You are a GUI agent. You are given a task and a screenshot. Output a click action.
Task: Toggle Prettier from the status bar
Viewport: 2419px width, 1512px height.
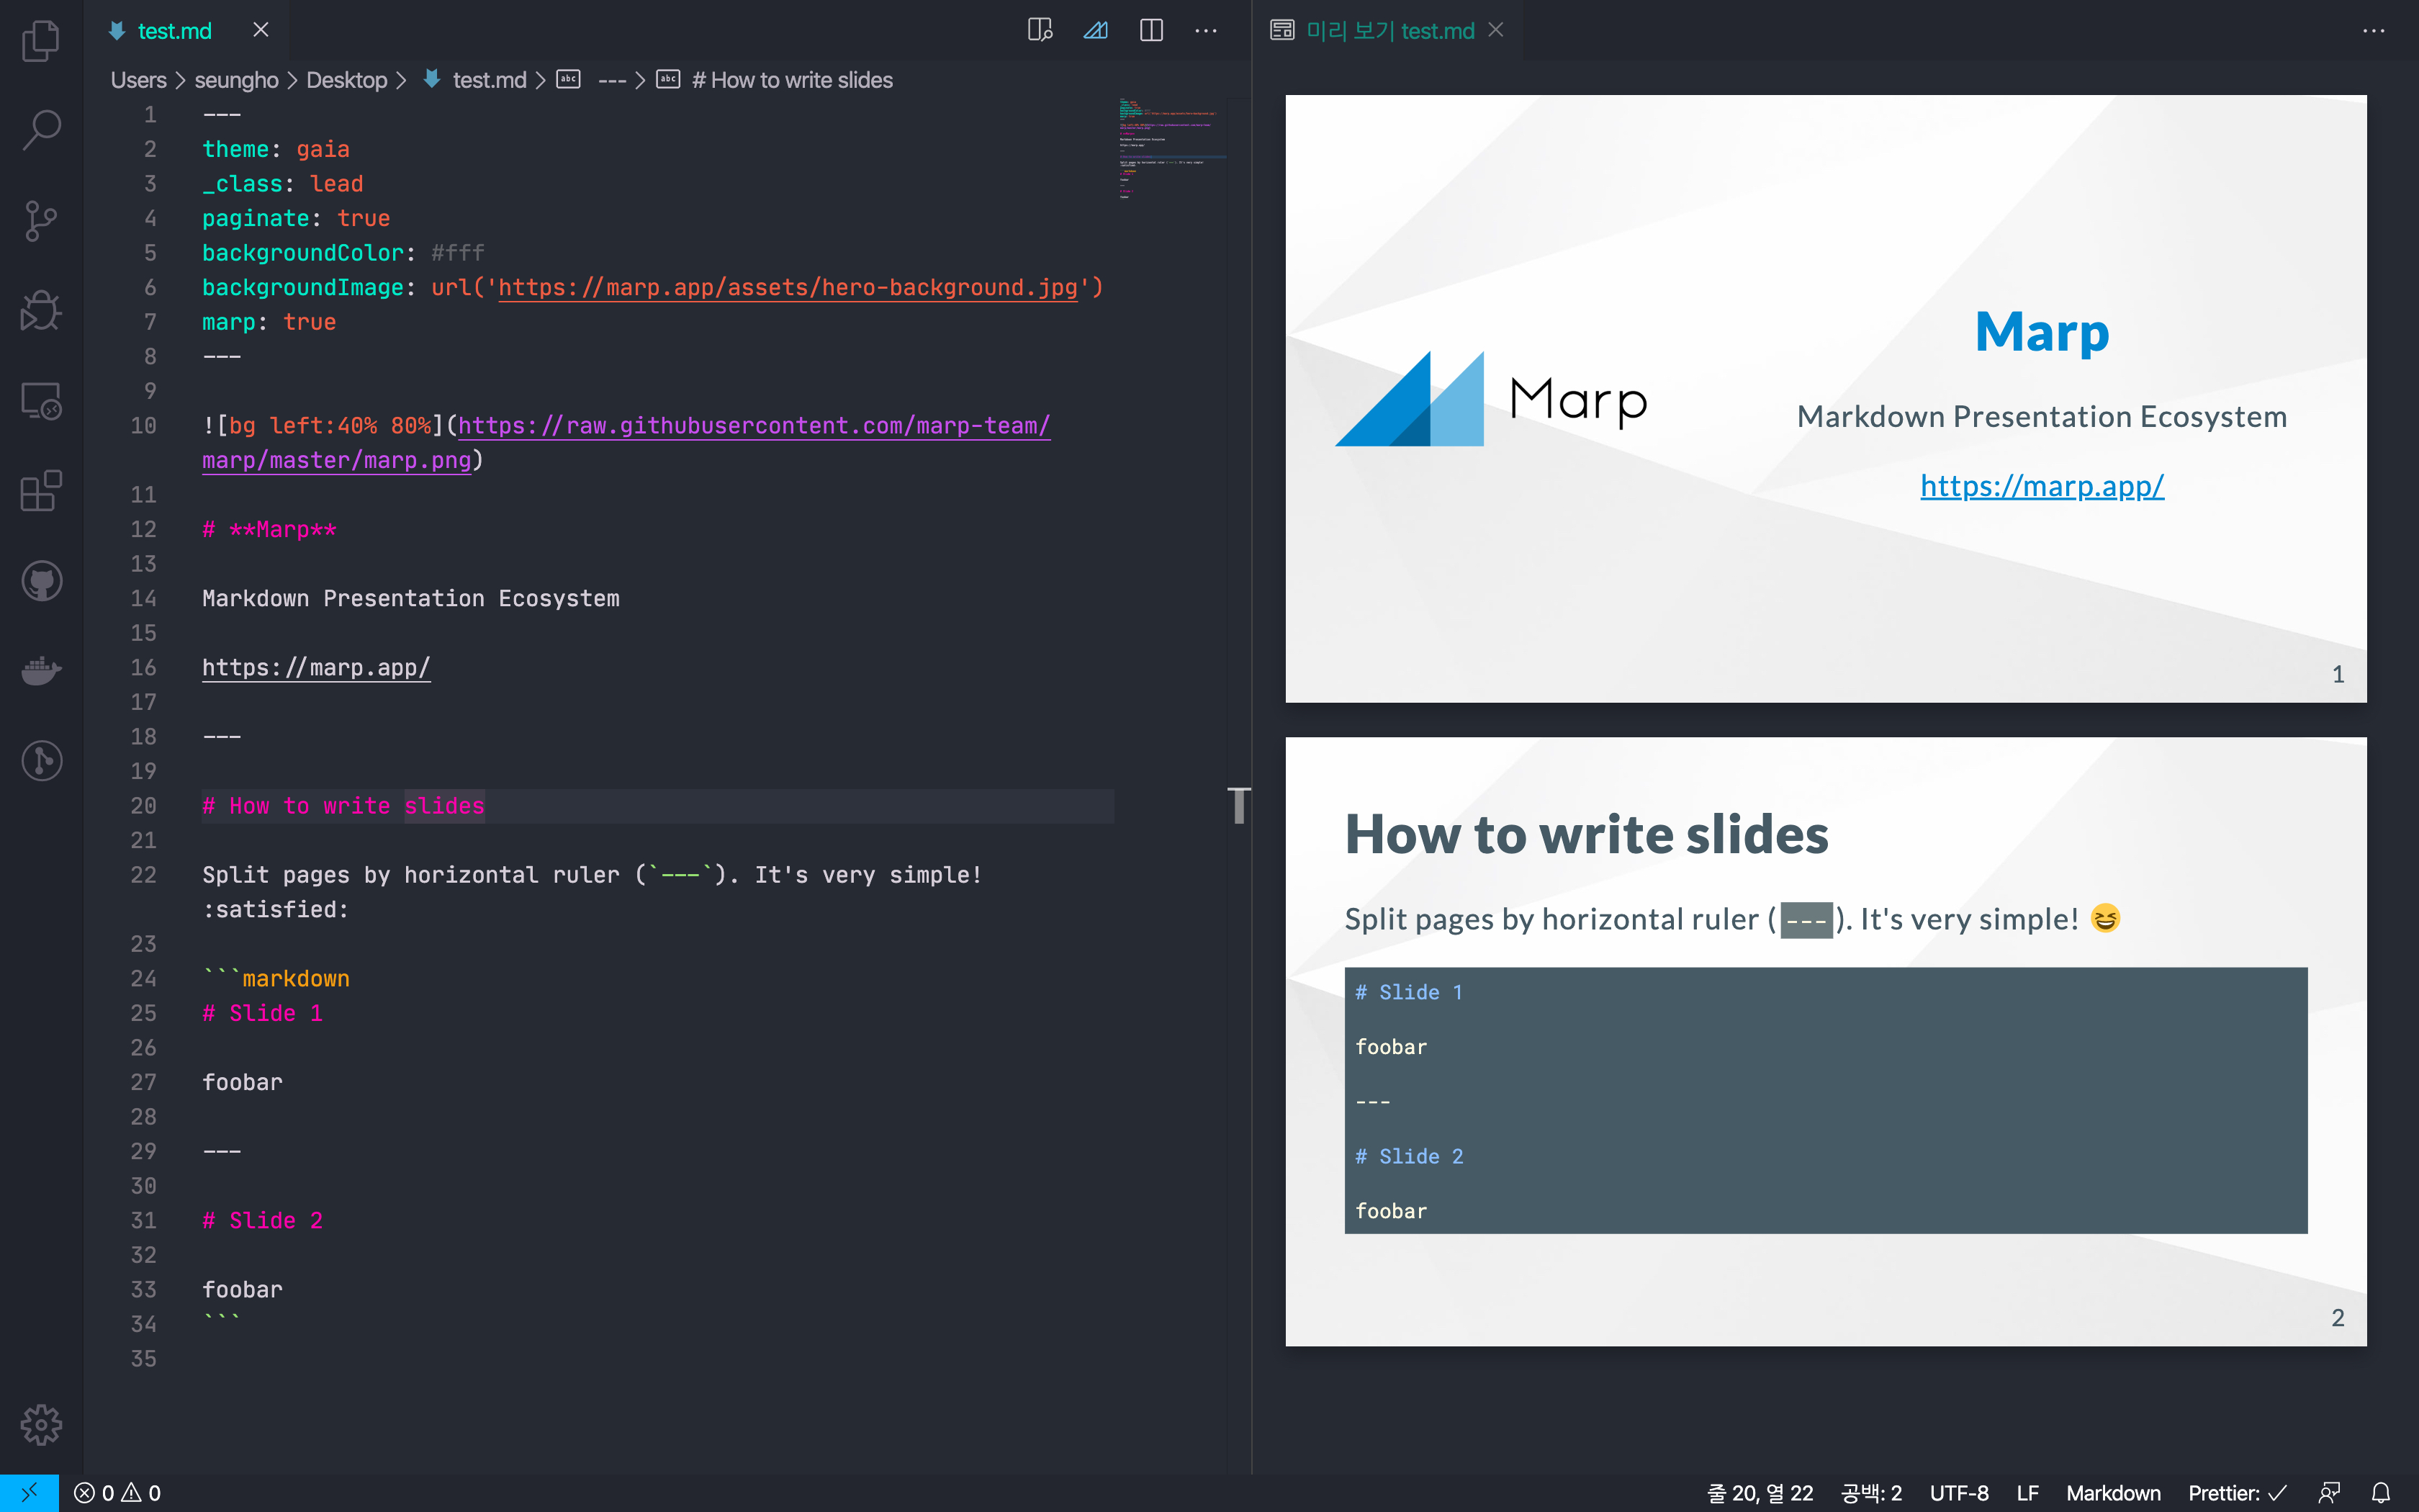pos(2237,1492)
